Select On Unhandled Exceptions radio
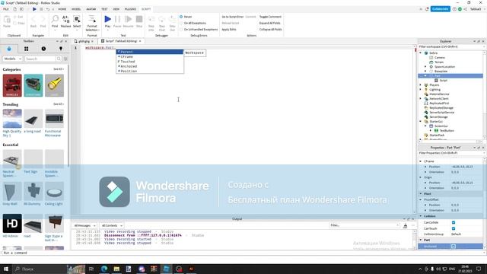This screenshot has width=487, height=274. [x=181, y=29]
